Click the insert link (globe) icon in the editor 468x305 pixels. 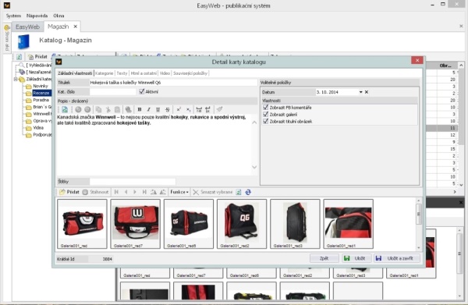[x=129, y=109]
